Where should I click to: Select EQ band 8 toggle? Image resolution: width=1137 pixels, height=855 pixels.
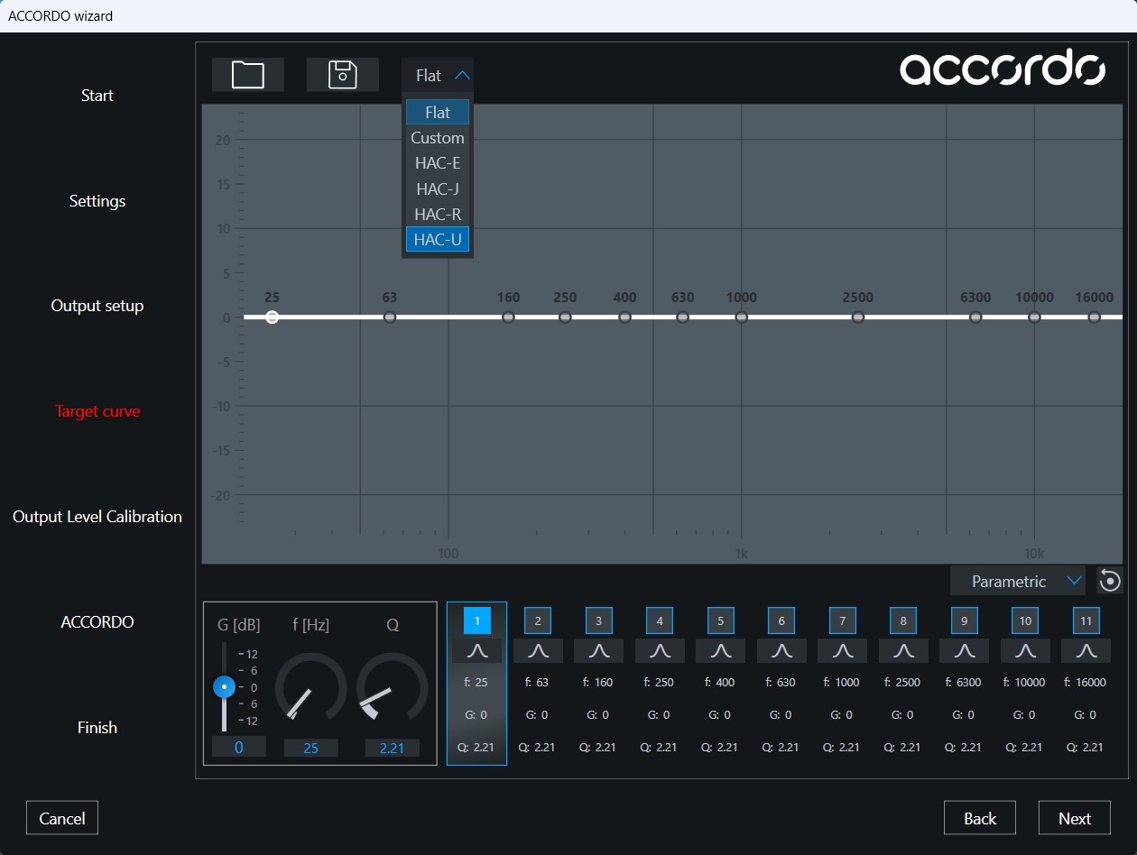[x=903, y=621]
